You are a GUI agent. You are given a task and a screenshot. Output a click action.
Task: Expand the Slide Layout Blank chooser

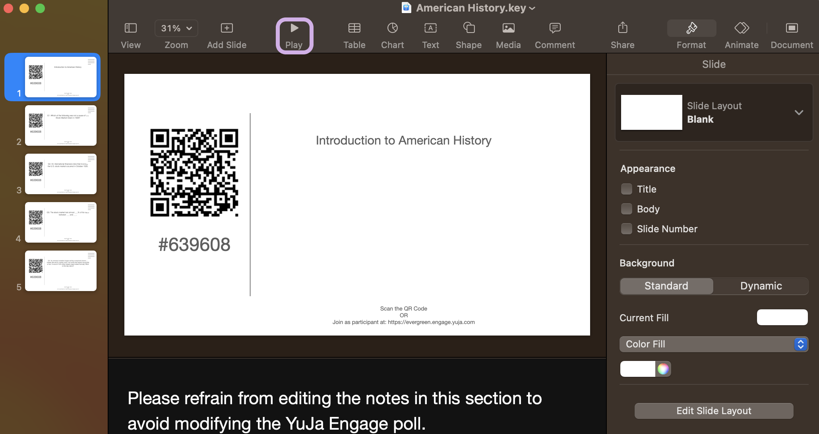pyautogui.click(x=799, y=112)
